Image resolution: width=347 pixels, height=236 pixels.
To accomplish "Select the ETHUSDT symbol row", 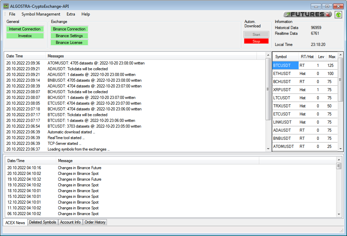I will 305,74.
